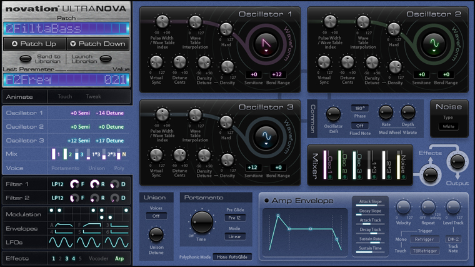
Task: Click the Oscillator Drift knob
Action: [333, 114]
